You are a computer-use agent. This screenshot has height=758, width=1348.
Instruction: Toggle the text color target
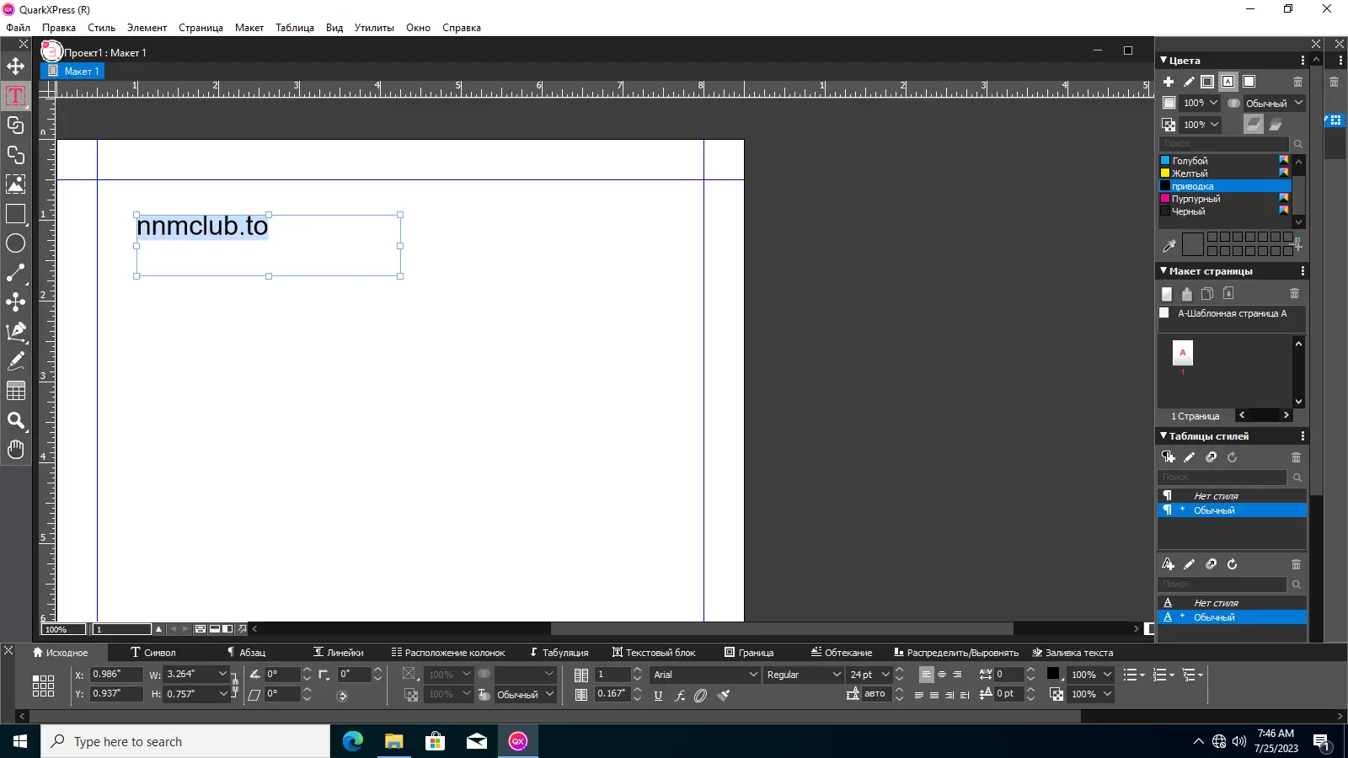tap(1228, 82)
